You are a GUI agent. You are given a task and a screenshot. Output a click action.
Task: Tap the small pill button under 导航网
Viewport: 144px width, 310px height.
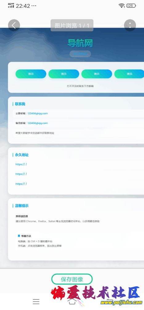(x=80, y=54)
